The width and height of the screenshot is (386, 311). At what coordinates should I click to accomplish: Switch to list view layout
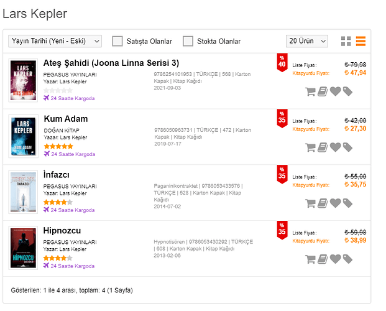(361, 41)
